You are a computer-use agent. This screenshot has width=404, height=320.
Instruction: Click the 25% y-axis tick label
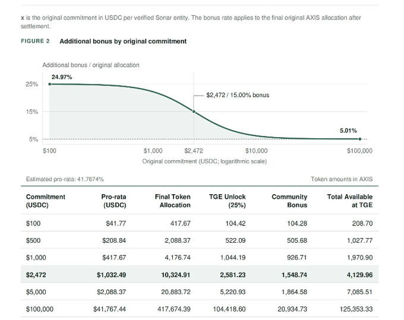point(31,84)
